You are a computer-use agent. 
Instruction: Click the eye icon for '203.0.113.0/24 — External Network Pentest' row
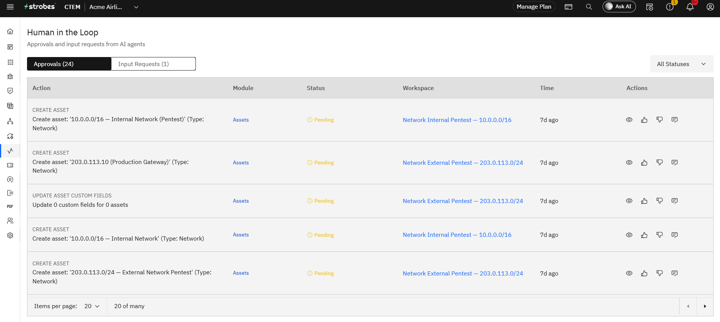click(x=629, y=273)
